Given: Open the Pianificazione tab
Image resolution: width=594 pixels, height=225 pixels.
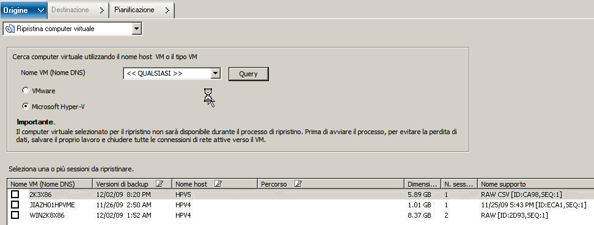Looking at the screenshot, I should coord(142,10).
